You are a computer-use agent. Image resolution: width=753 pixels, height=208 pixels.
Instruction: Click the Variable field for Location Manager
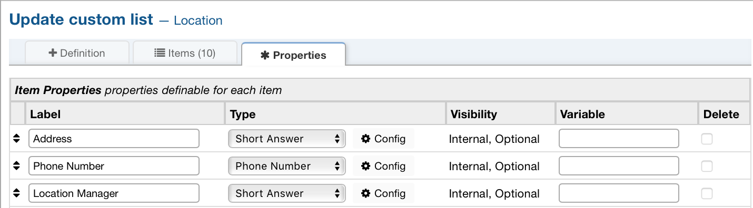pyautogui.click(x=619, y=193)
